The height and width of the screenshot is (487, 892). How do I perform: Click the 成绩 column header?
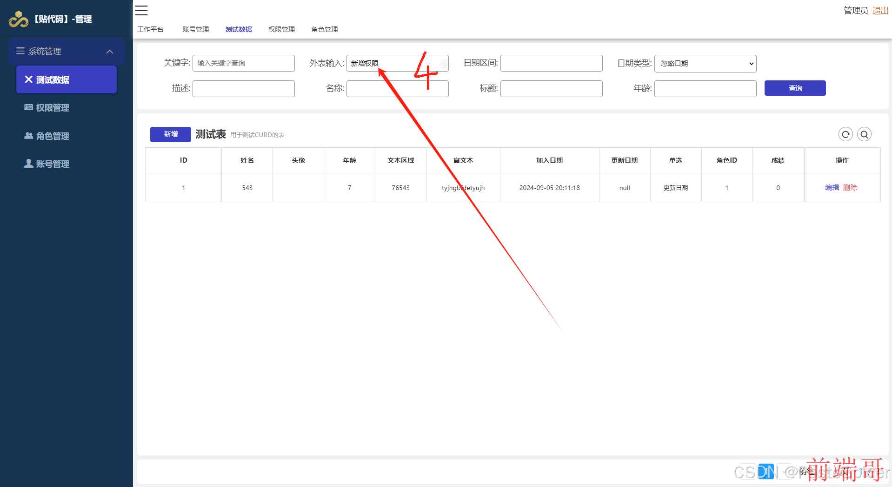778,160
